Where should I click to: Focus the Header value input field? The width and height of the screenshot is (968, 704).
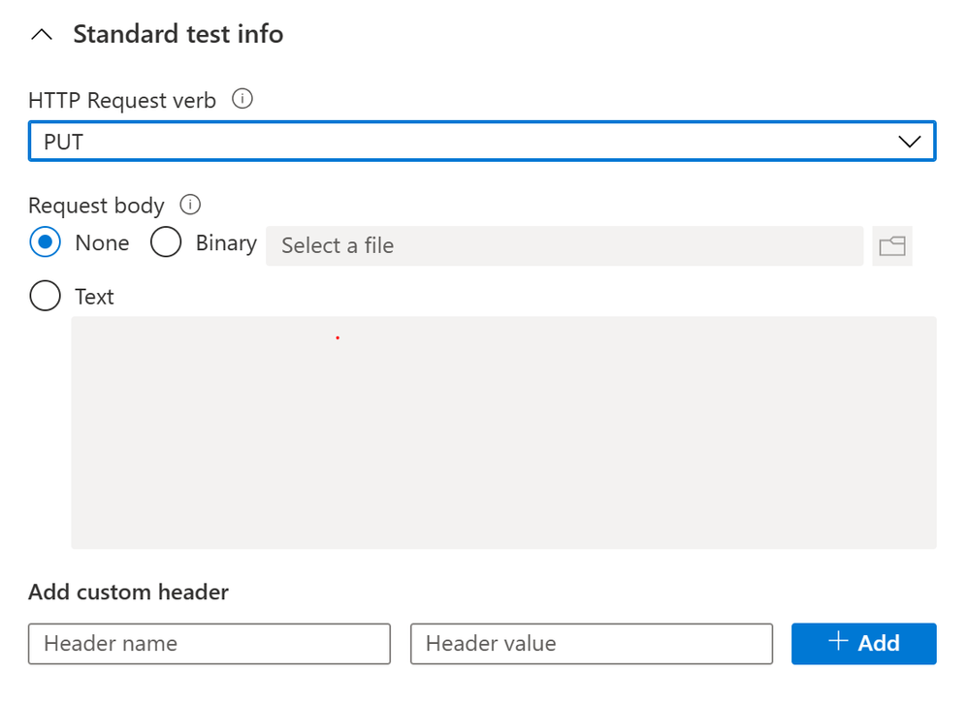pos(591,644)
